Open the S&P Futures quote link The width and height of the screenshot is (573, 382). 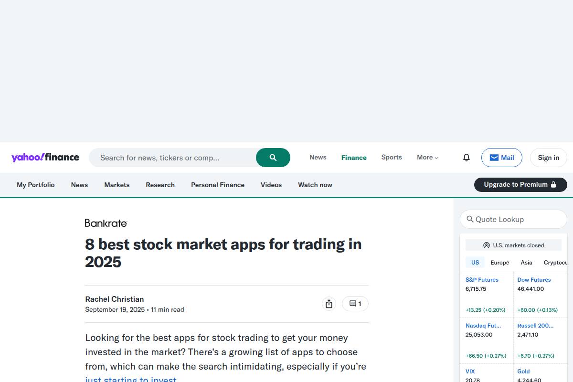482,280
